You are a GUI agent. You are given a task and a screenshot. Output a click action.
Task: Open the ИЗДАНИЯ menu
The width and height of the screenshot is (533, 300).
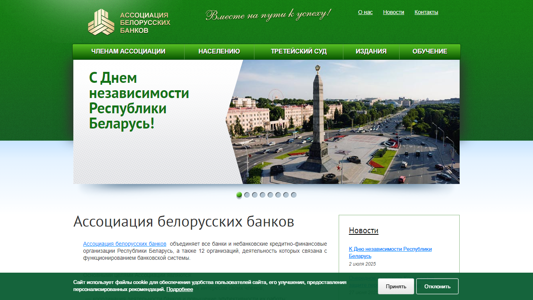click(x=371, y=52)
